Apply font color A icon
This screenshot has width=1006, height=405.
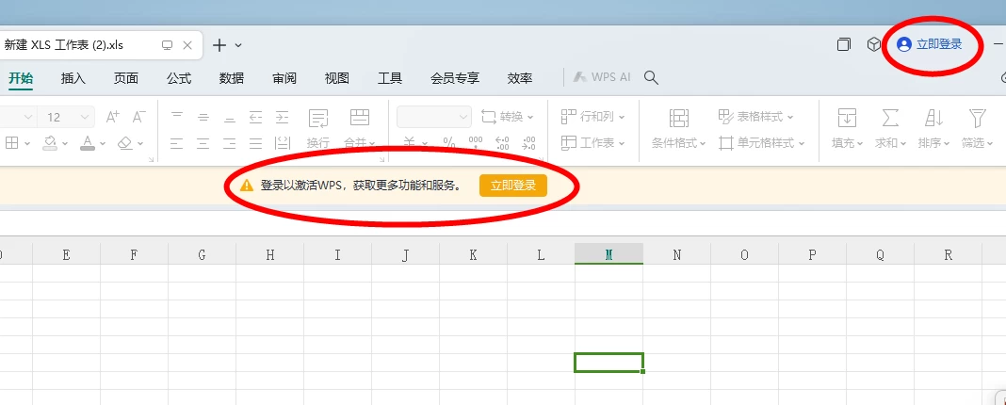[88, 142]
